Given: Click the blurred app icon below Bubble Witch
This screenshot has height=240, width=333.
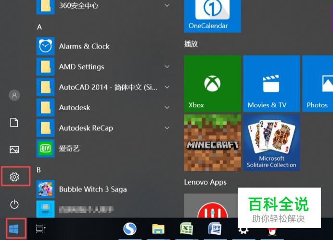Looking at the screenshot, I should (45, 209).
